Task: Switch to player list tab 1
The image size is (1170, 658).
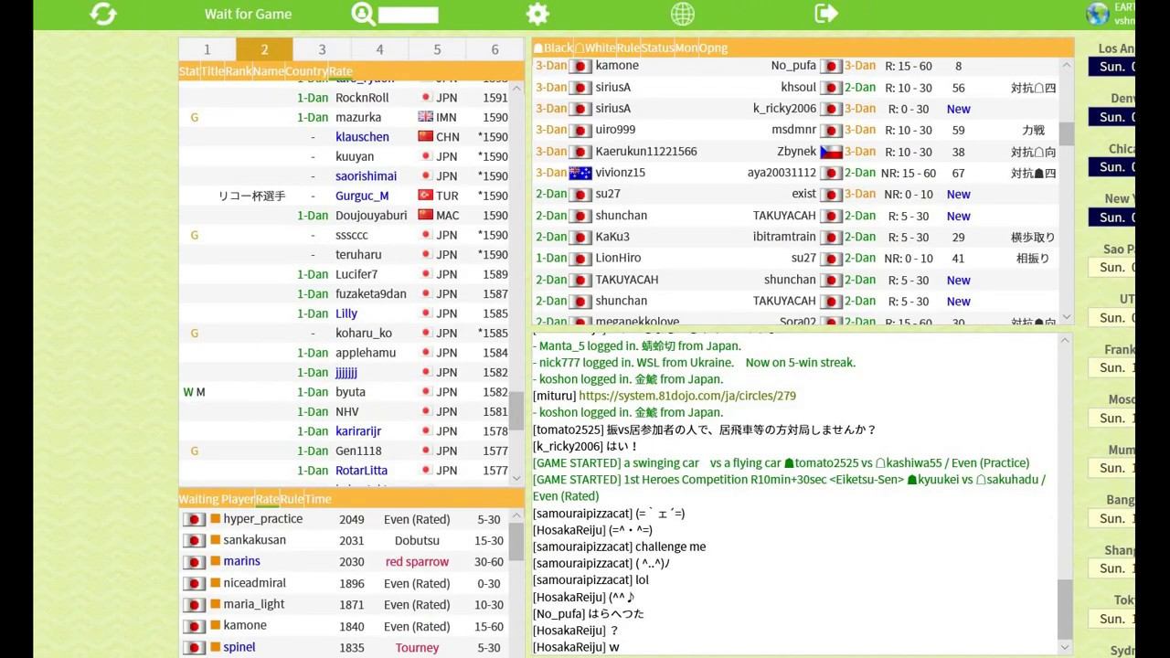Action: click(207, 49)
